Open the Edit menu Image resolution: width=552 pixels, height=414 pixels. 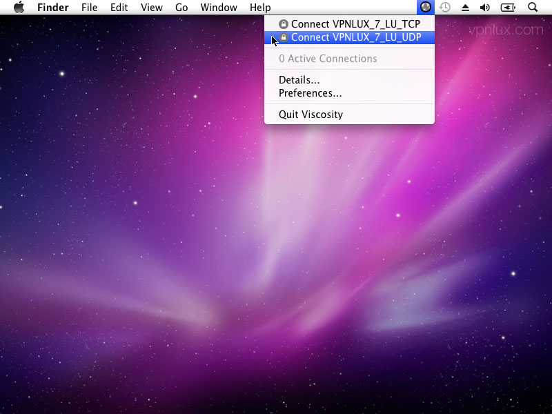[119, 8]
